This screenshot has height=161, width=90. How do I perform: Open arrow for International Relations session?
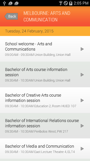pyautogui.click(x=82, y=126)
